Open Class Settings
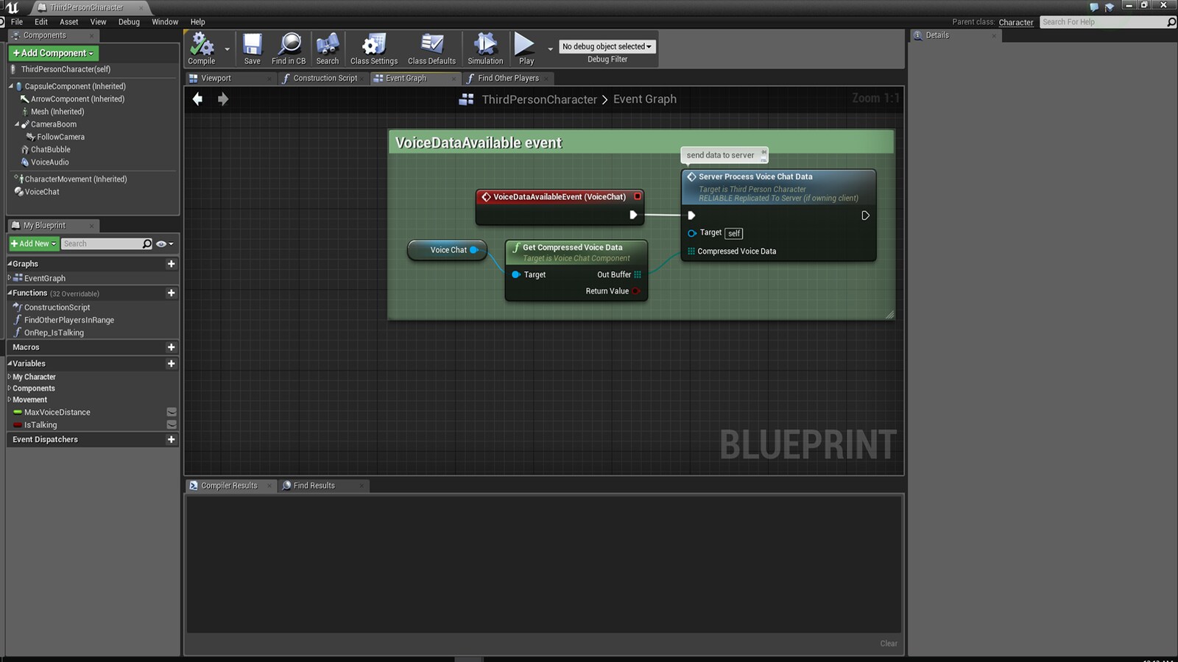1178x662 pixels. 373,48
